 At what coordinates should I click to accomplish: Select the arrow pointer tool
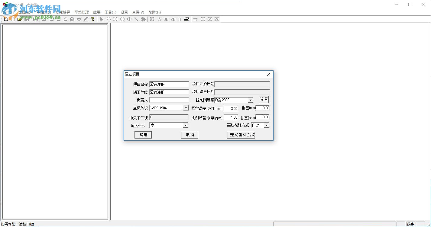[x=102, y=19]
